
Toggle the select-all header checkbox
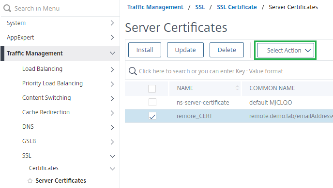152,89
